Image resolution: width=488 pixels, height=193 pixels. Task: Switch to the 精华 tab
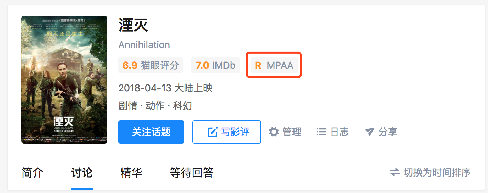(x=131, y=172)
